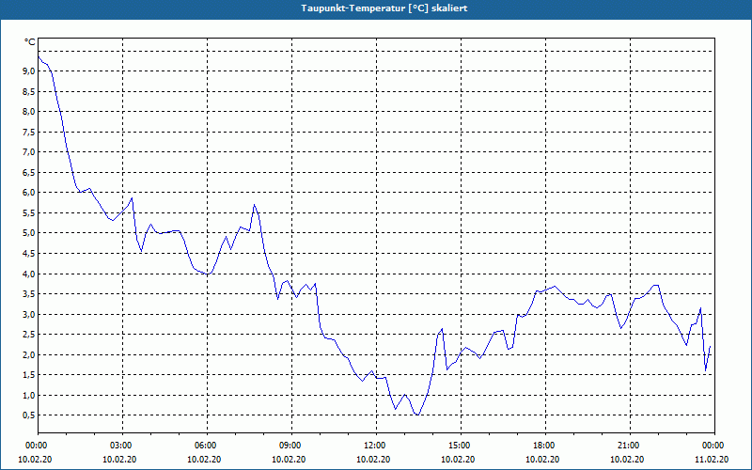Click the 3,5 y-axis label
This screenshot has width=752, height=470.
click(x=29, y=294)
